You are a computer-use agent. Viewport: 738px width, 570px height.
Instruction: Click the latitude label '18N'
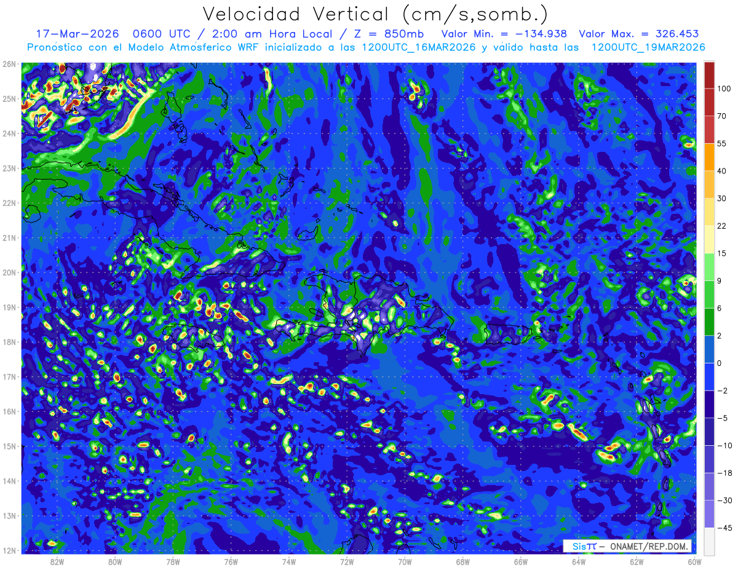[9, 342]
